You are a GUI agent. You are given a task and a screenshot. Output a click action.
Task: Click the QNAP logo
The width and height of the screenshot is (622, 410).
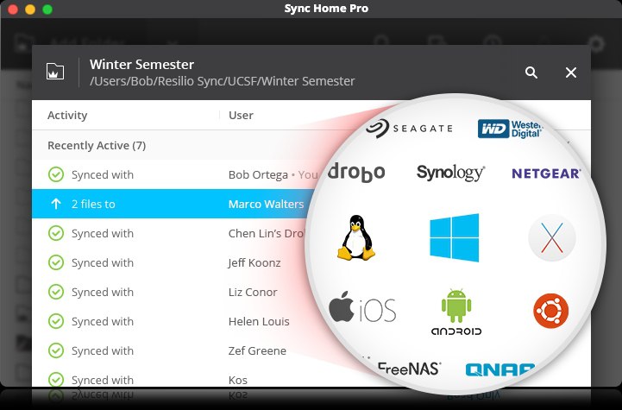499,370
